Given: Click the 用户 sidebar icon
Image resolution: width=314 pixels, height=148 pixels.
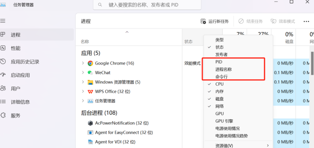Looking at the screenshot, I should coord(3,88).
